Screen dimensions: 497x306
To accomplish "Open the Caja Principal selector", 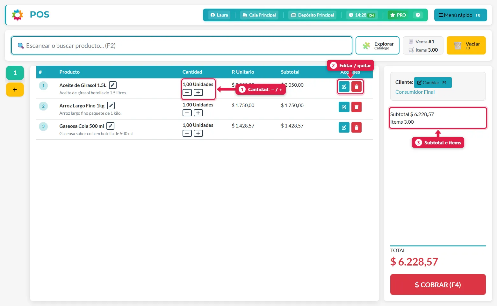I will point(259,15).
